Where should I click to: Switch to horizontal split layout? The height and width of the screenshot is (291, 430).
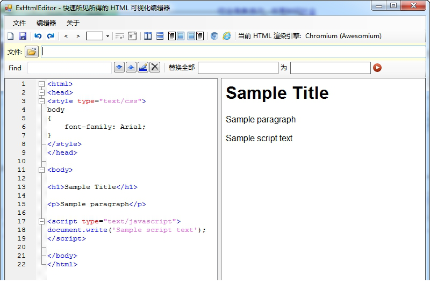(160, 36)
